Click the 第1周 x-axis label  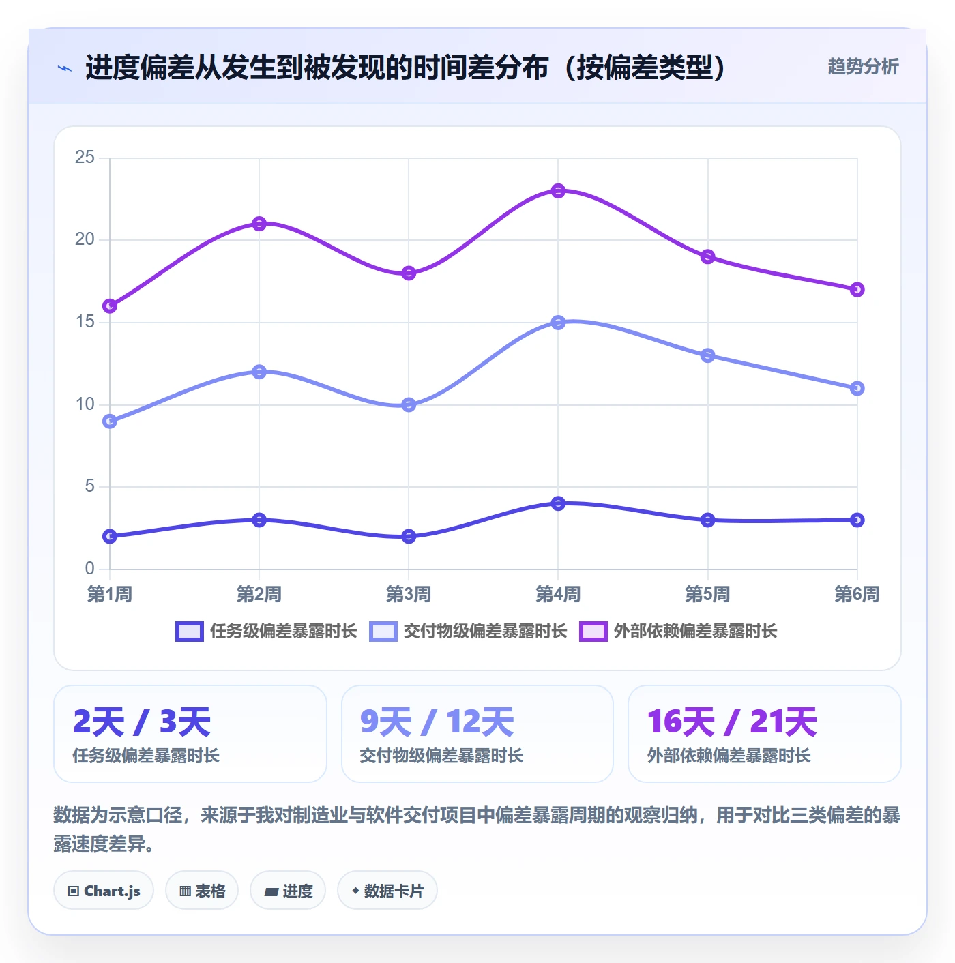(110, 594)
